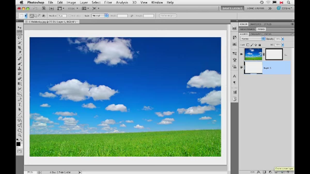Select the History Brush tool
Image resolution: width=310 pixels, height=174 pixels.
coord(20,74)
